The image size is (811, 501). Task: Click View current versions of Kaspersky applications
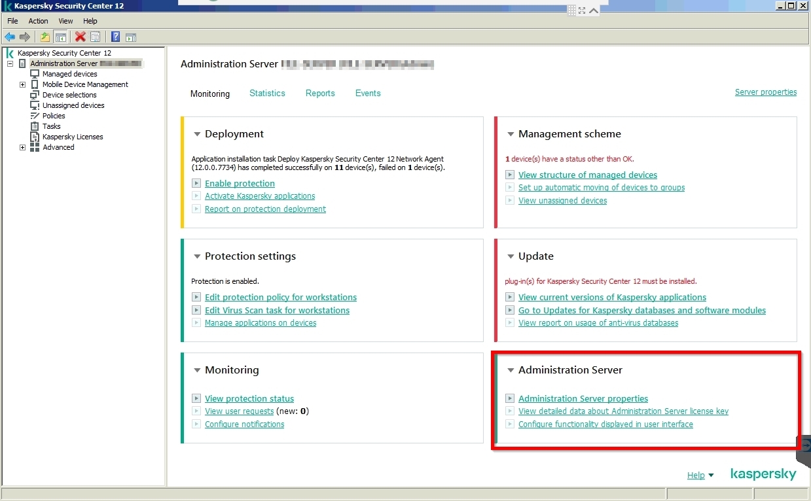click(x=612, y=298)
